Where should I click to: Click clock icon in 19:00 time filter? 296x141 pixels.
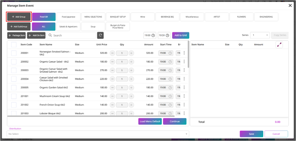pyautogui.click(x=153, y=35)
